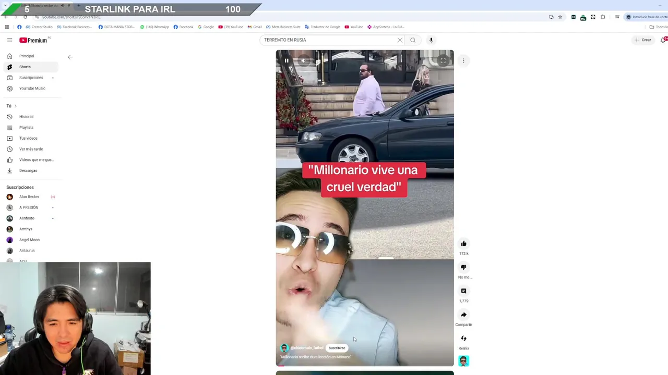
Task: Open the Todos los marcadores folder
Action: coord(658,27)
